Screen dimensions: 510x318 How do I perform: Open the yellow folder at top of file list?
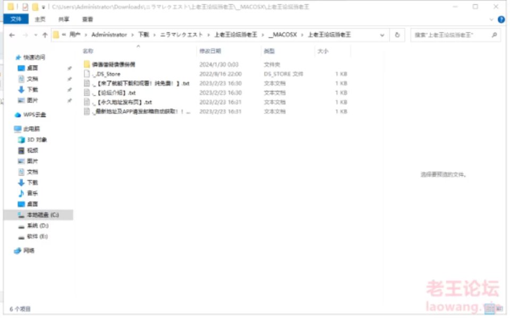pyautogui.click(x=113, y=64)
